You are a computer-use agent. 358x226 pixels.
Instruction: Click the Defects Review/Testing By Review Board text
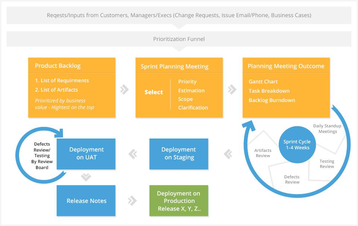click(x=42, y=156)
